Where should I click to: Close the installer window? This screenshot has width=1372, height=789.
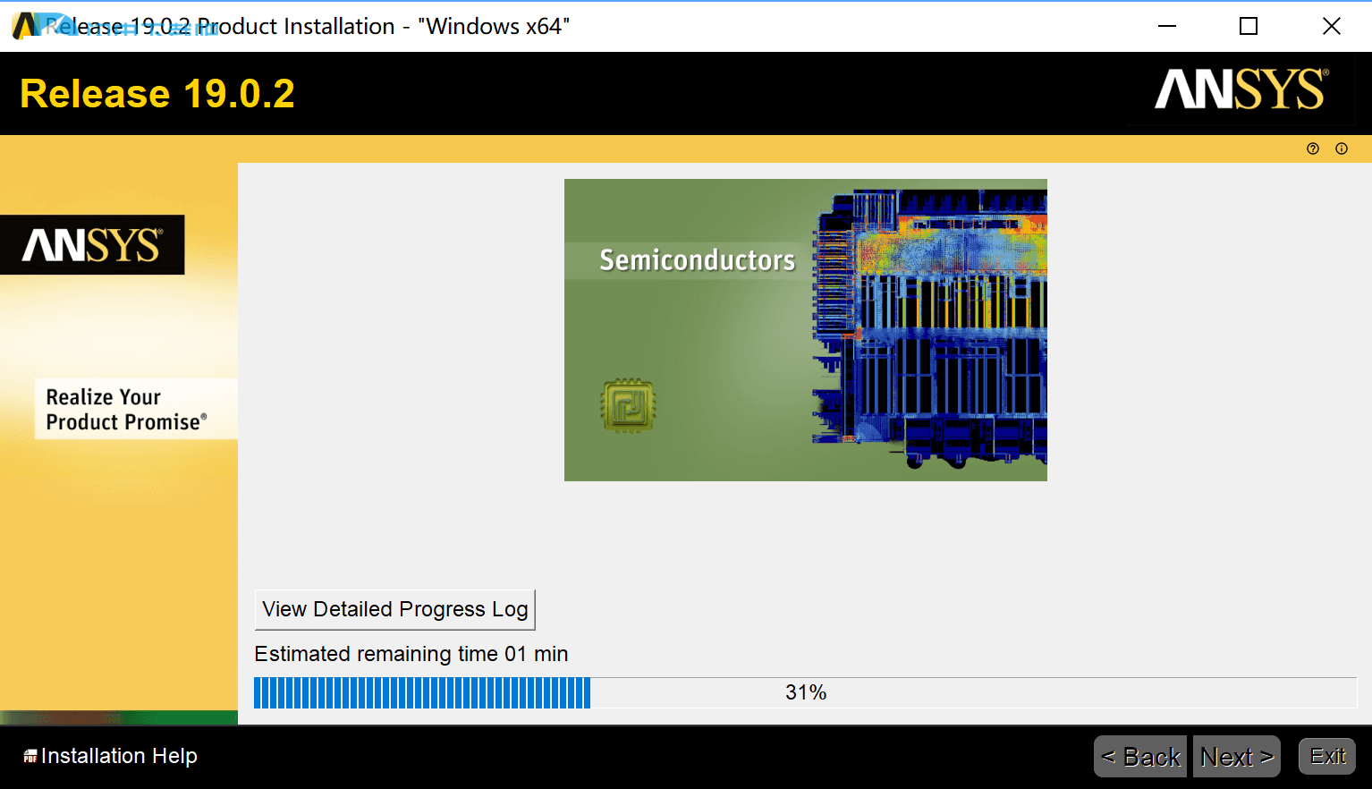click(x=1332, y=26)
